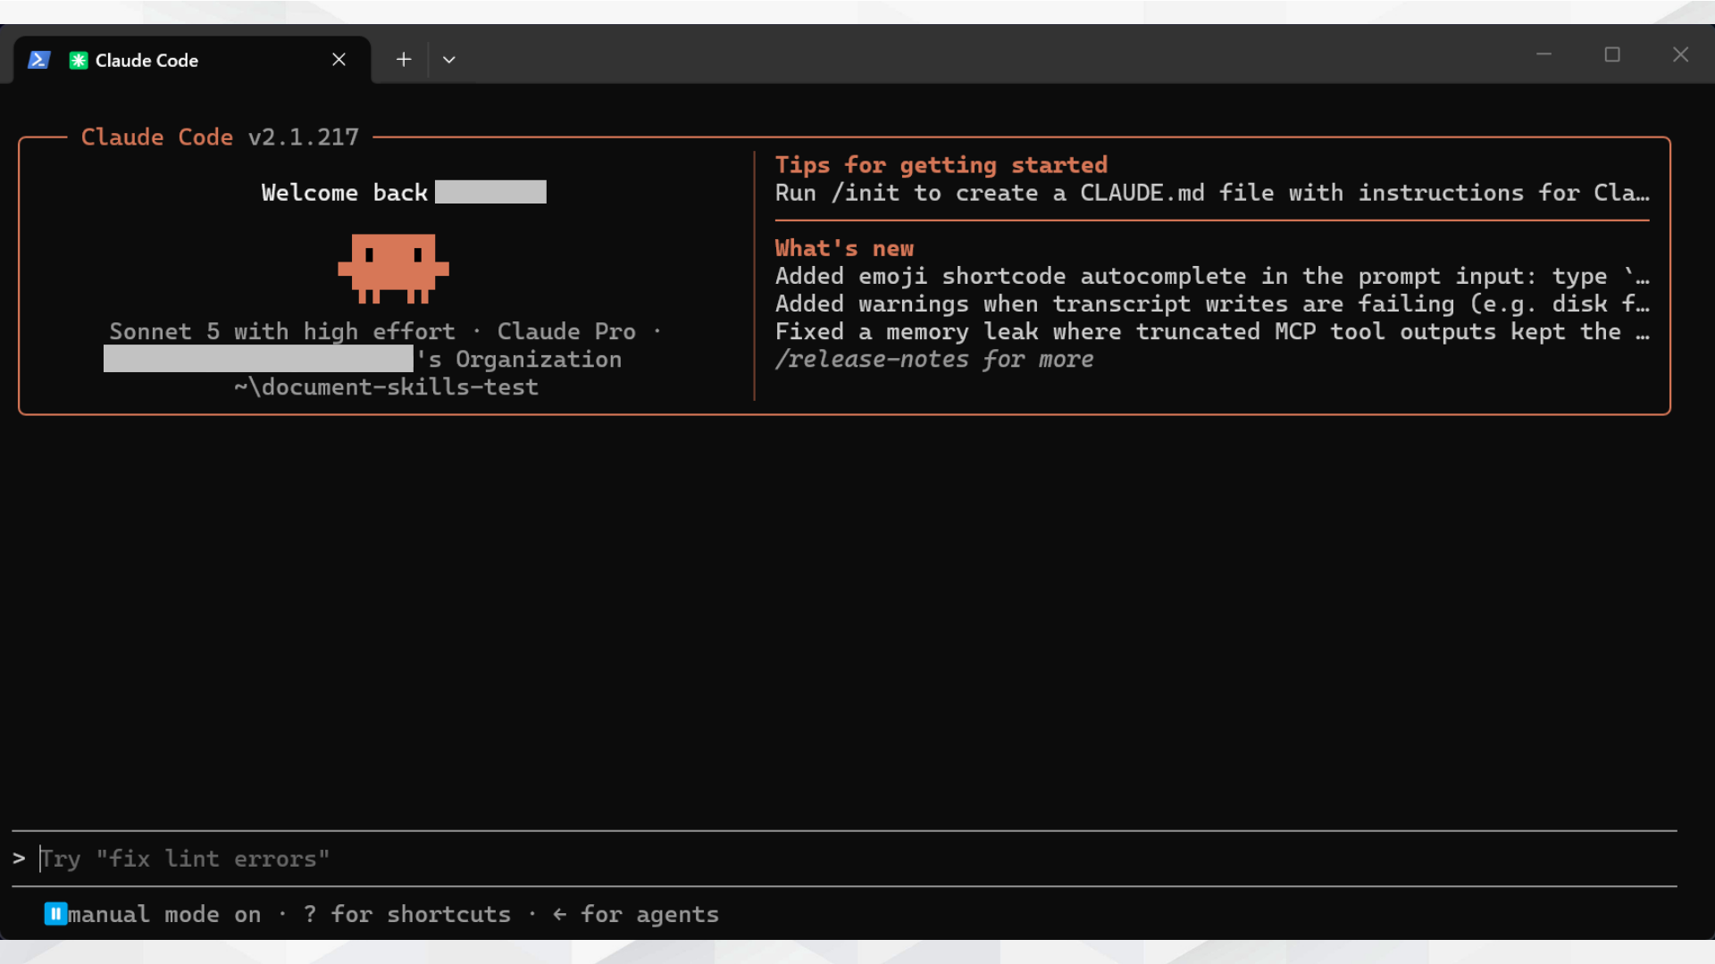Maximize the terminal window
Screen dimensions: 1715x964
tap(1612, 54)
